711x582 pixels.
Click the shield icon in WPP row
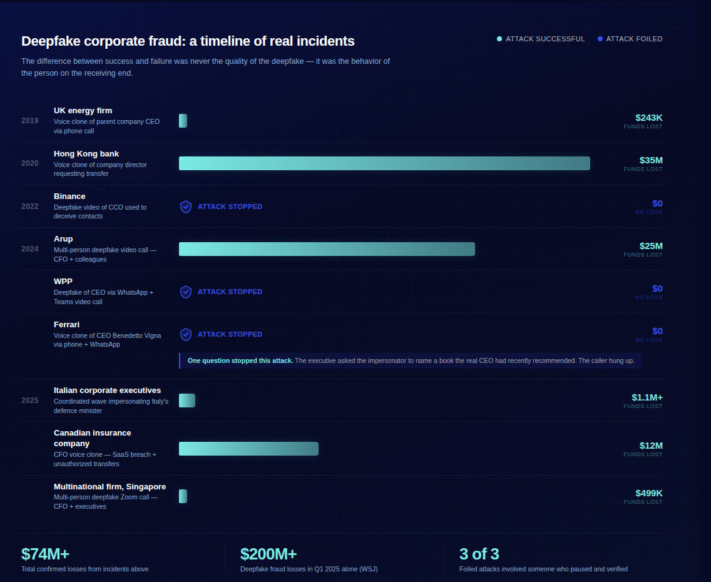point(186,292)
